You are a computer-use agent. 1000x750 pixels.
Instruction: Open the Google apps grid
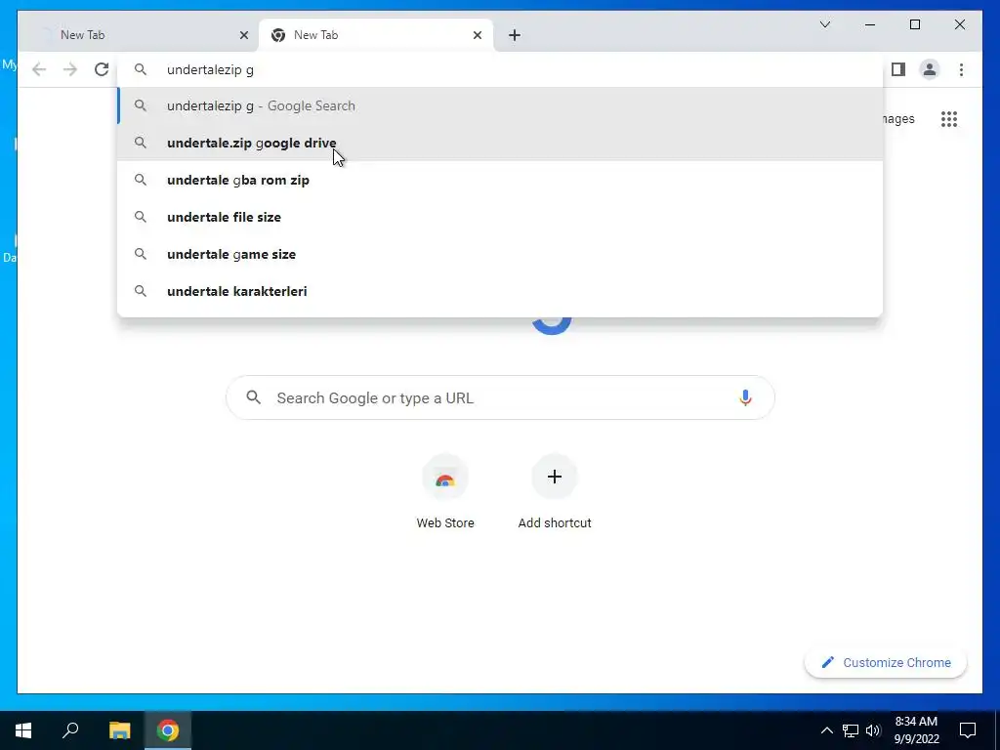tap(949, 118)
